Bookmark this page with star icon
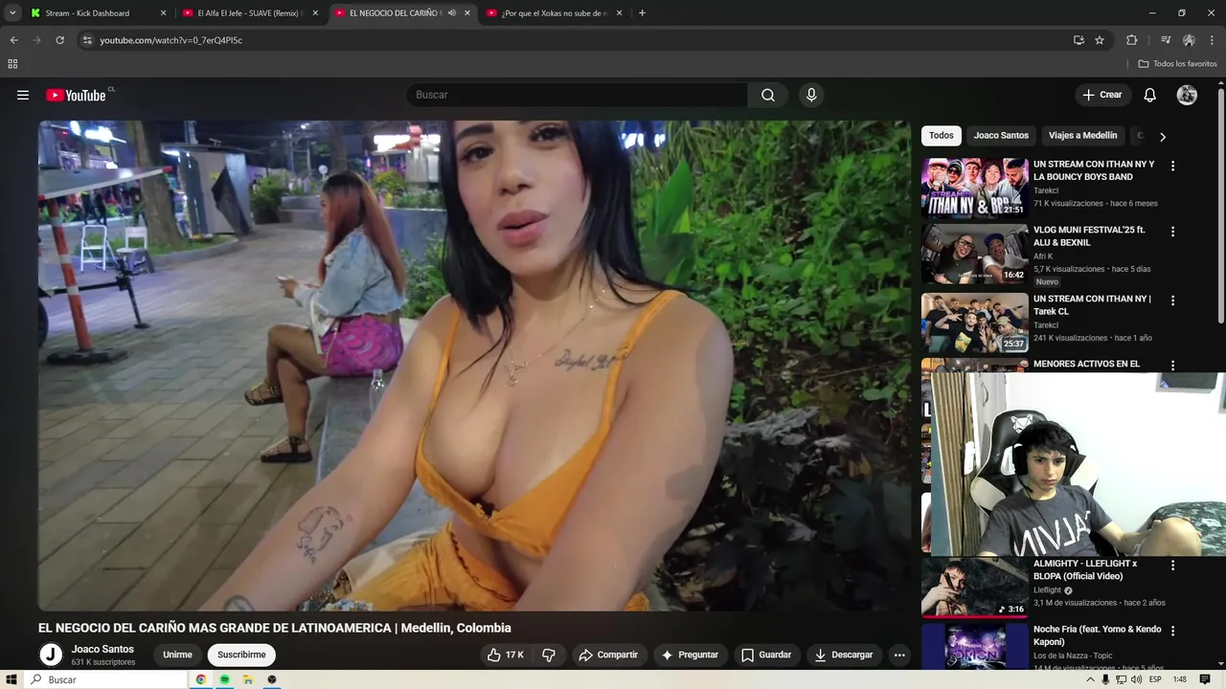This screenshot has height=689, width=1226. [x=1100, y=40]
